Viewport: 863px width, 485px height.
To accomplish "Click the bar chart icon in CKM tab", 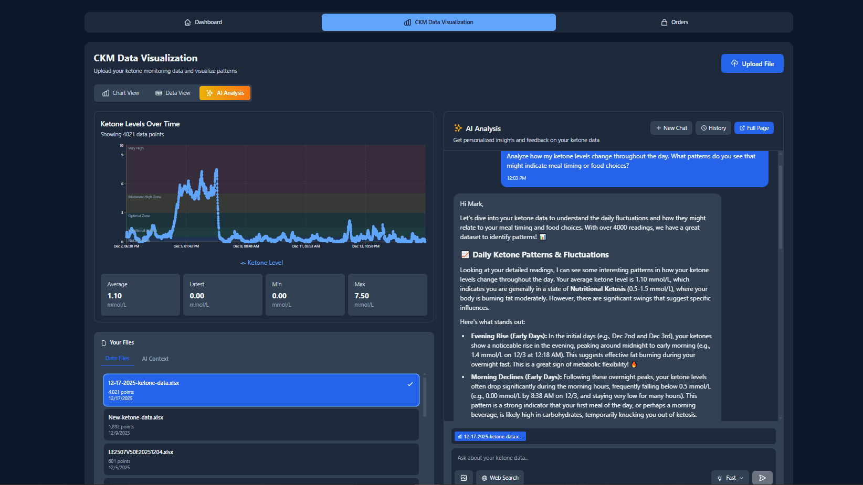I will click(407, 22).
